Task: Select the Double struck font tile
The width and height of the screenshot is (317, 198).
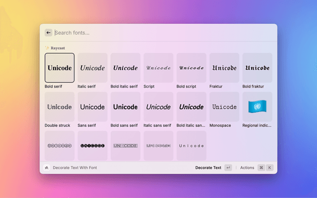Action: pos(59,107)
